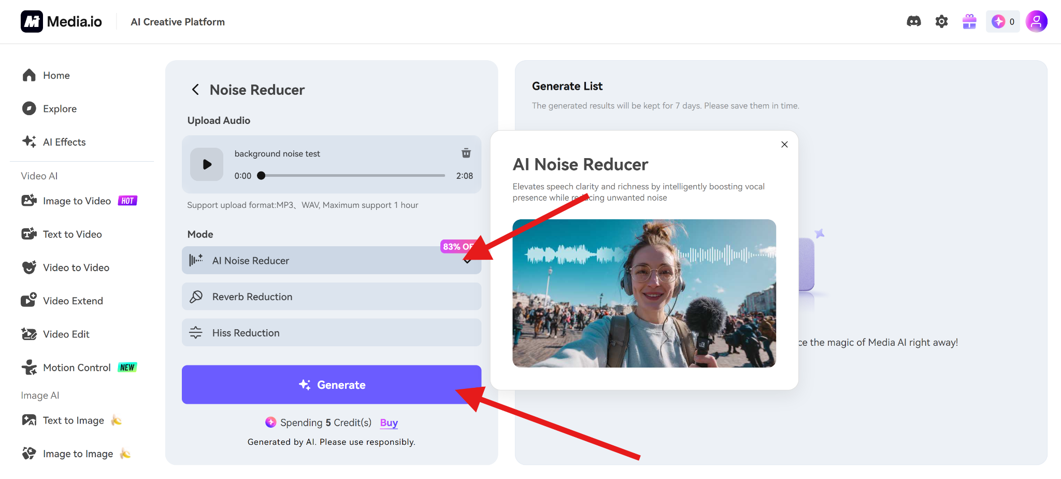
Task: Open the Text to Video tool
Action: [71, 234]
